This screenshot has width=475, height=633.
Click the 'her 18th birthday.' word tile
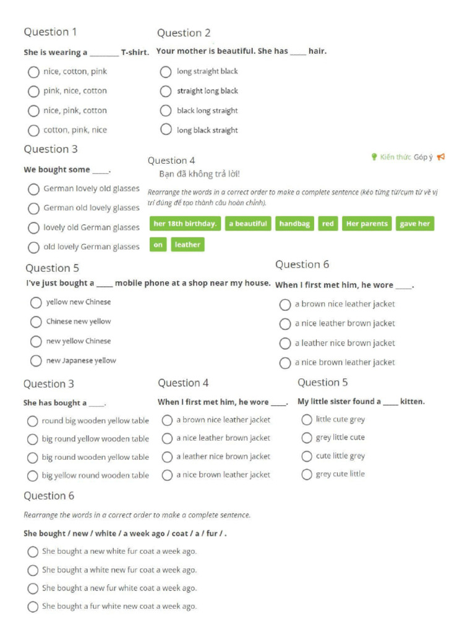185,224
